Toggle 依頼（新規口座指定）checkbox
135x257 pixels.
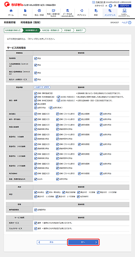click(x=36, y=100)
